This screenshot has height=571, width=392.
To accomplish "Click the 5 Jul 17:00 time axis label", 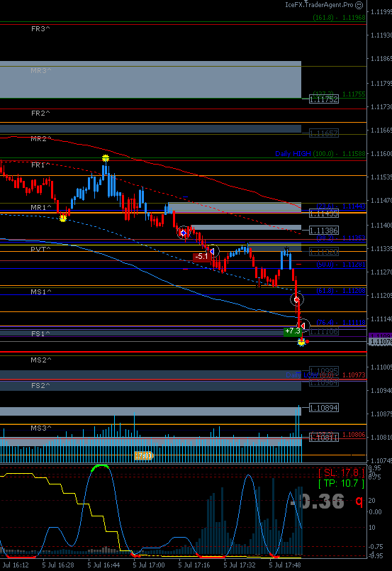I will (148, 565).
